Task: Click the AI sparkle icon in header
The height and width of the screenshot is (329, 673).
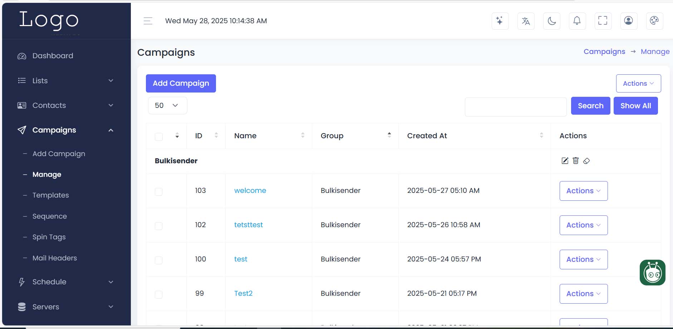Action: (500, 21)
